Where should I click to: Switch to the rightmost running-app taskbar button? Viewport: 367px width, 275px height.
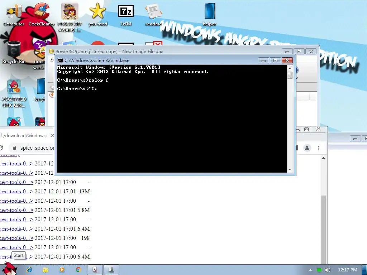click(111, 270)
